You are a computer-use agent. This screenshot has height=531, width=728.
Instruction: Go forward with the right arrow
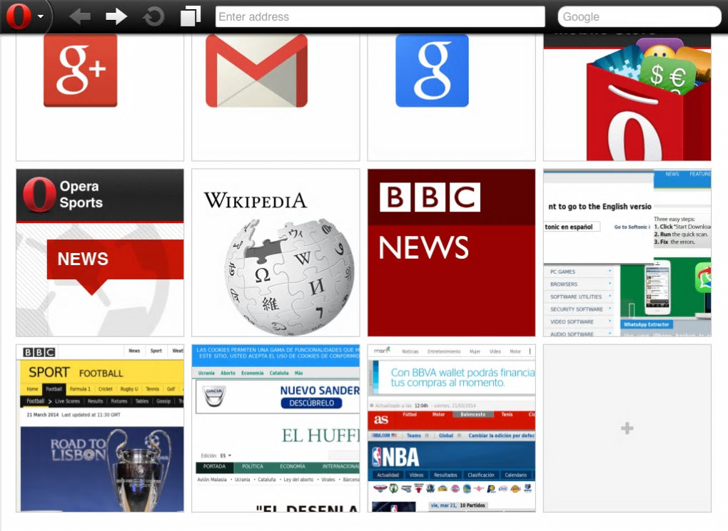point(116,16)
